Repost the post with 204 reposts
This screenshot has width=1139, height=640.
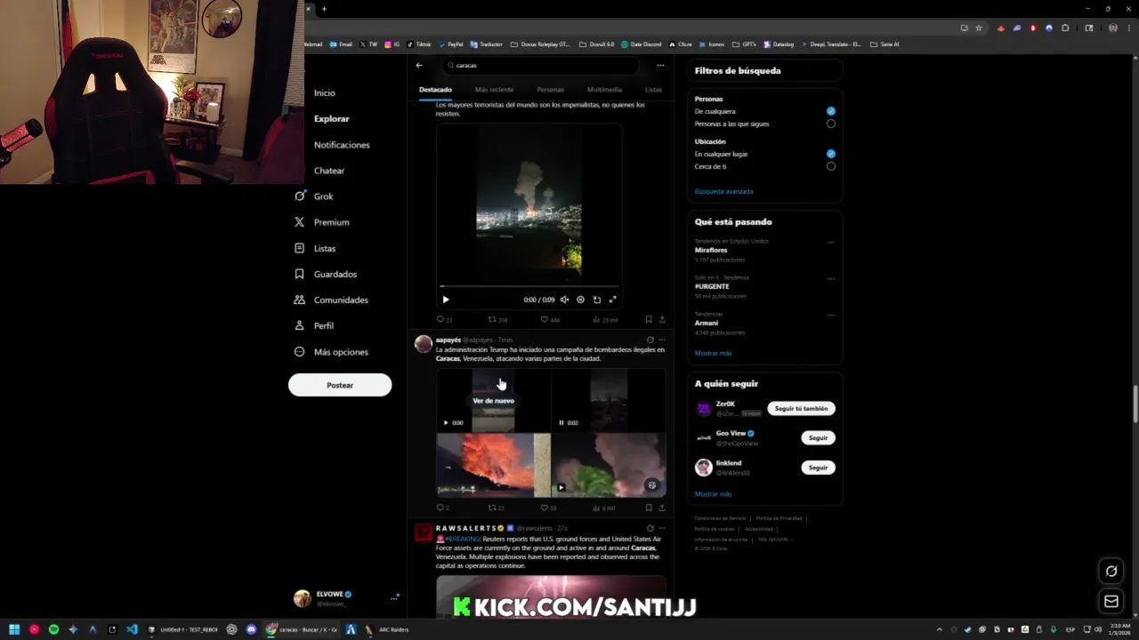pos(497,320)
